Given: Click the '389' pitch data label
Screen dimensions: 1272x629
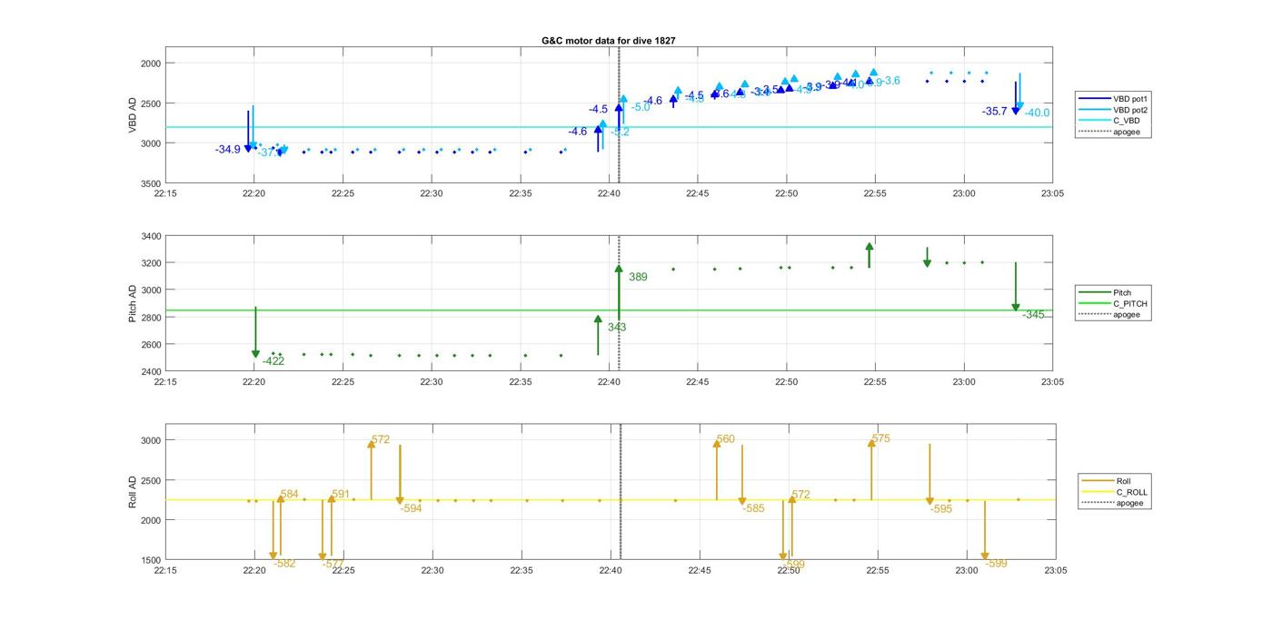Looking at the screenshot, I should tap(638, 277).
